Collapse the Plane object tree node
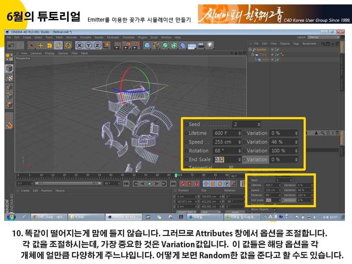Viewport: 352px width, 264px height. tap(253, 54)
